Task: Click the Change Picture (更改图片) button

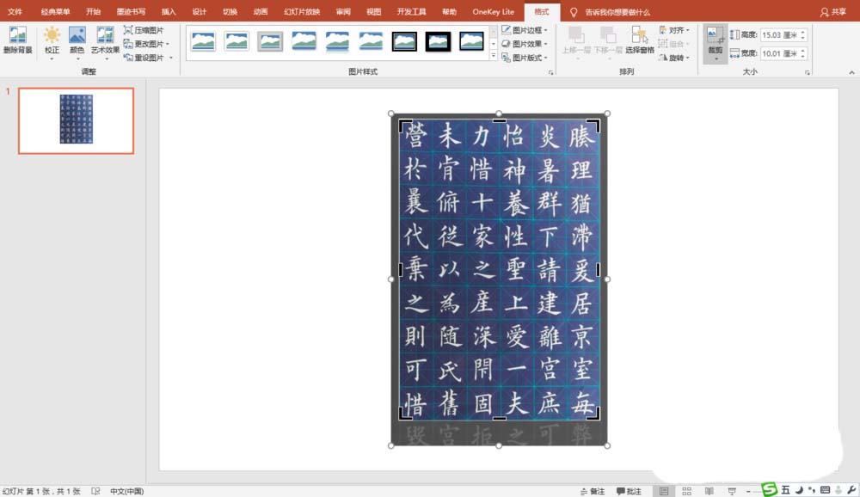Action: [146, 44]
